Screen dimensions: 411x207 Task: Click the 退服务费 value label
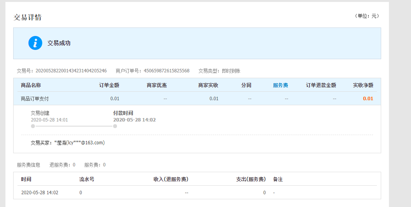pos(62,165)
